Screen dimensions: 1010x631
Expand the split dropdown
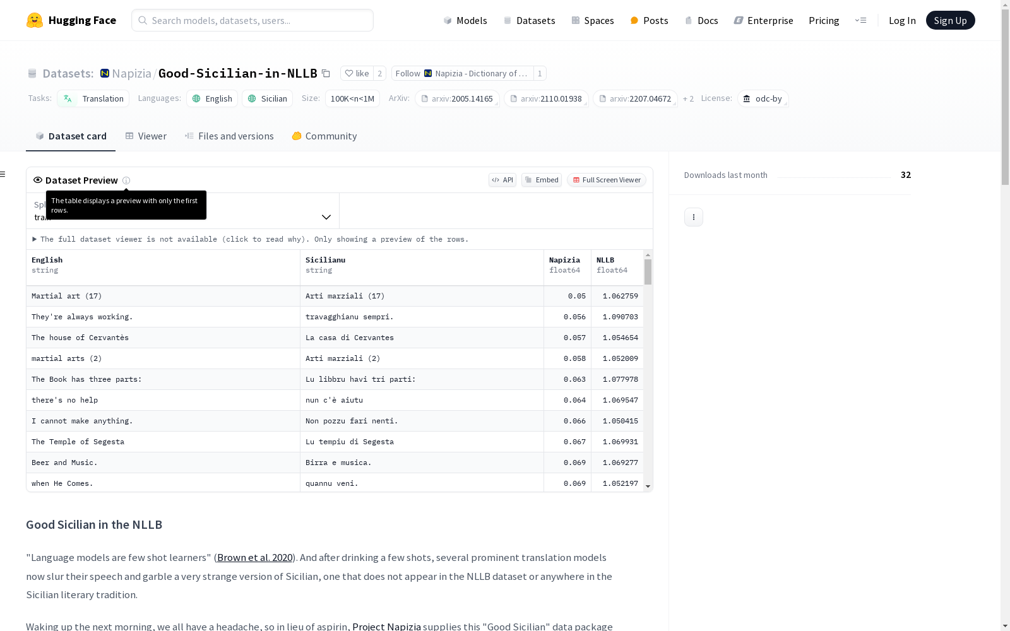click(182, 211)
